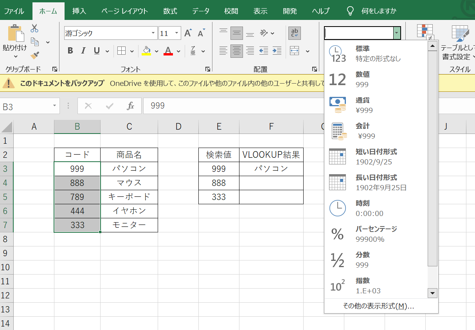Toggle Italic formatting

pyautogui.click(x=83, y=51)
